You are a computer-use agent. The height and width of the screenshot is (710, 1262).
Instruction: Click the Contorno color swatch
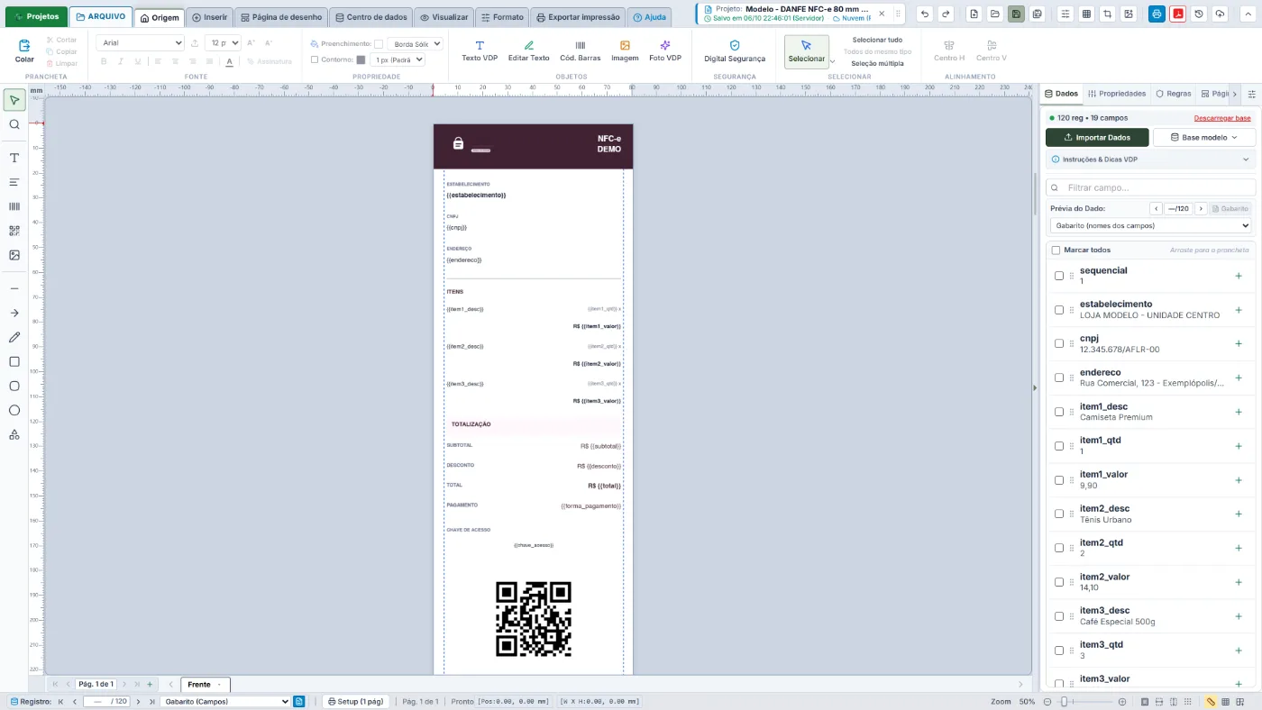361,59
